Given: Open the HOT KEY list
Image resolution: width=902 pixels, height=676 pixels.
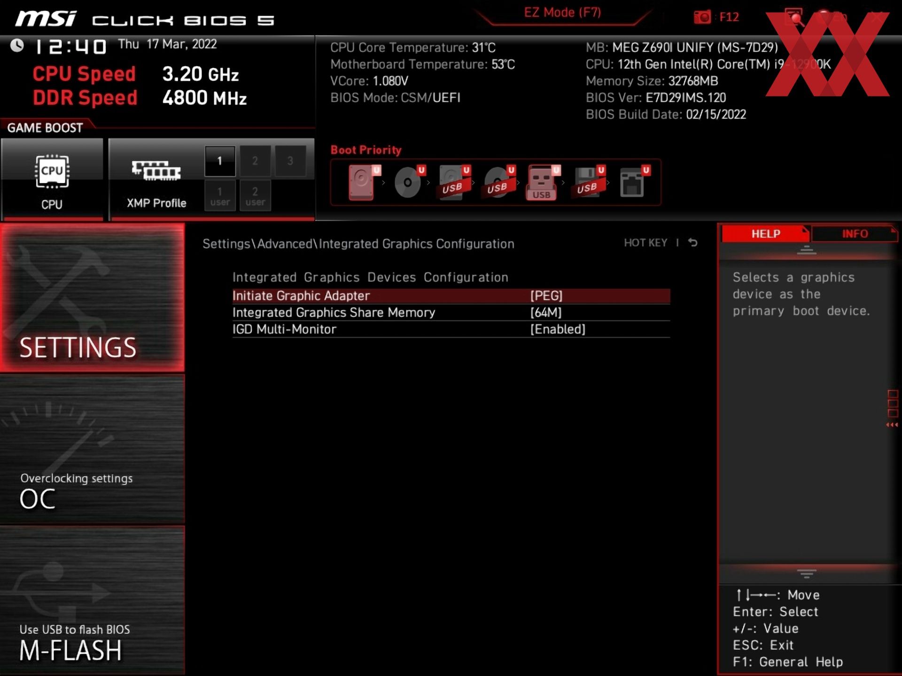Looking at the screenshot, I should pyautogui.click(x=645, y=243).
